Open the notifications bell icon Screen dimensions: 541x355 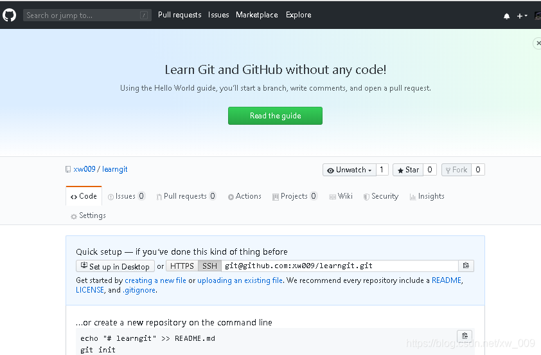coord(506,16)
